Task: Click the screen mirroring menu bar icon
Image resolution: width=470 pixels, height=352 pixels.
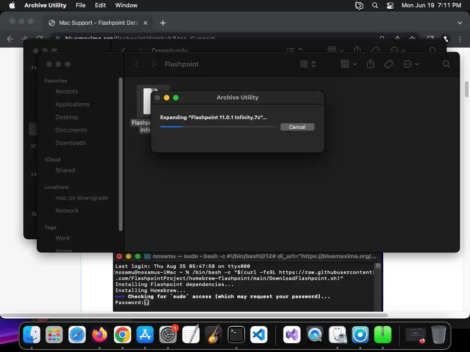Action: pos(359,5)
